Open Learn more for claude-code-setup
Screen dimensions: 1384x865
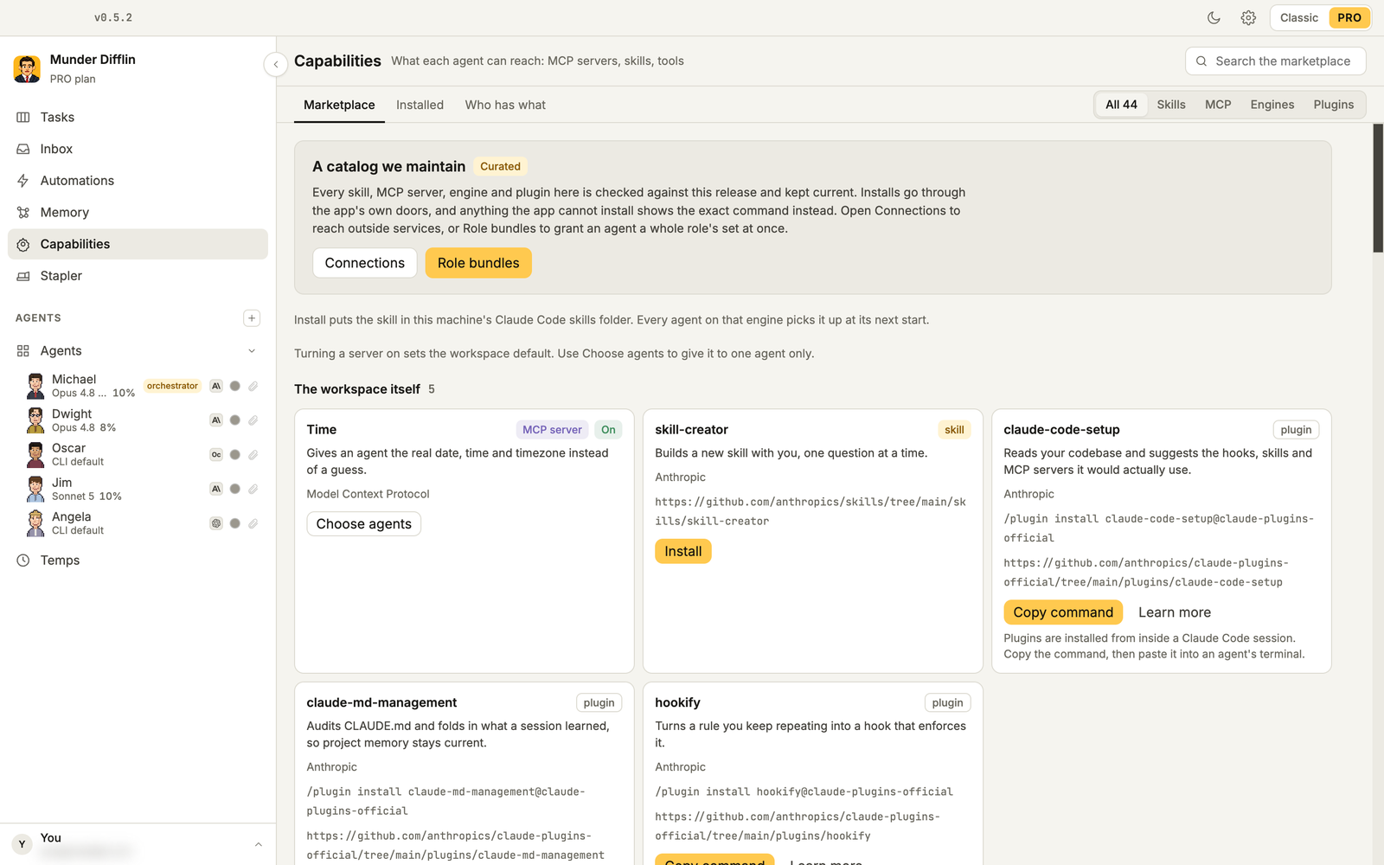point(1174,612)
